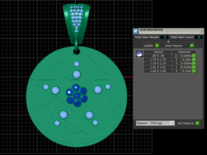207x155 pixels.
Task: Open the Diamond (3.52 spg) material dropdown
Action: (172, 123)
